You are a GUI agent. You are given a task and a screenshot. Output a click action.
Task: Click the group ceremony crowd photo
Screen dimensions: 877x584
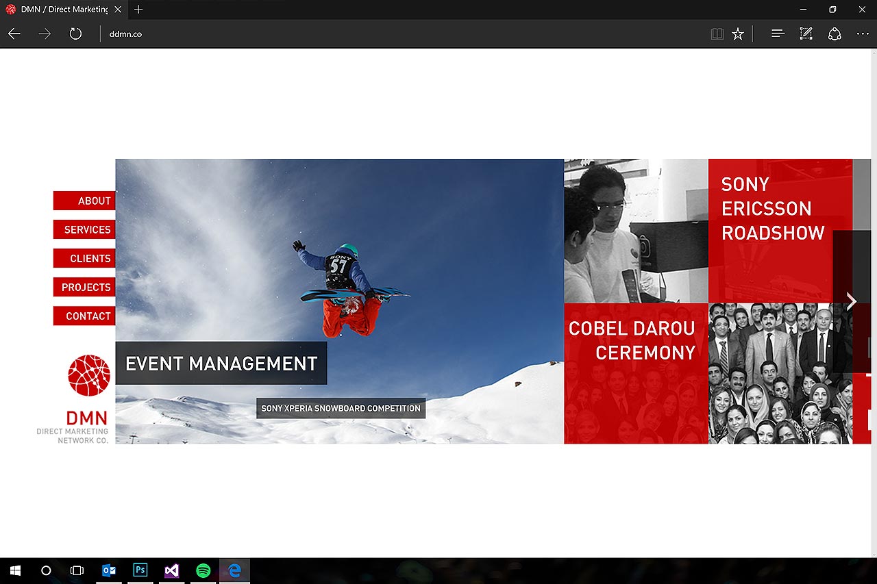pyautogui.click(x=780, y=373)
